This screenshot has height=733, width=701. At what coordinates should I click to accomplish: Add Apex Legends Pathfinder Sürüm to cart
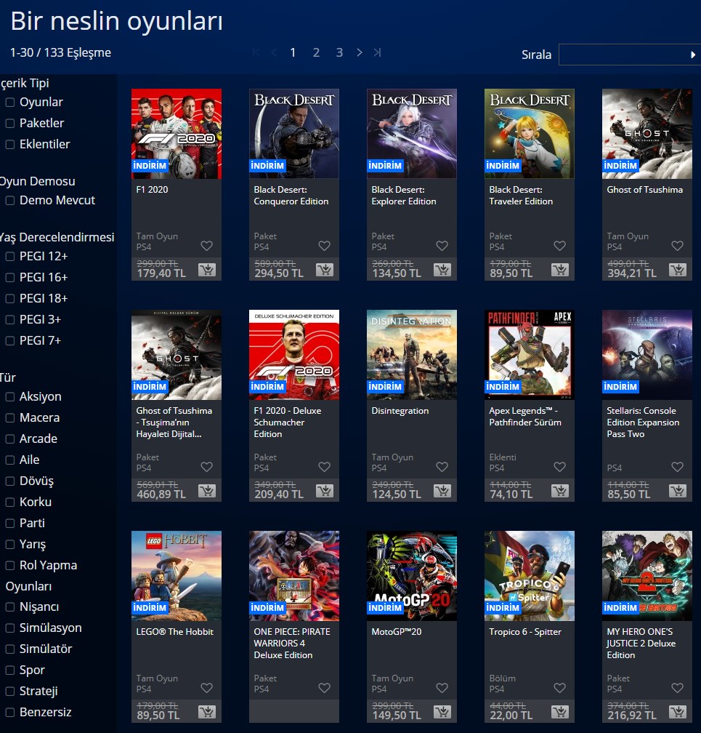(x=560, y=491)
